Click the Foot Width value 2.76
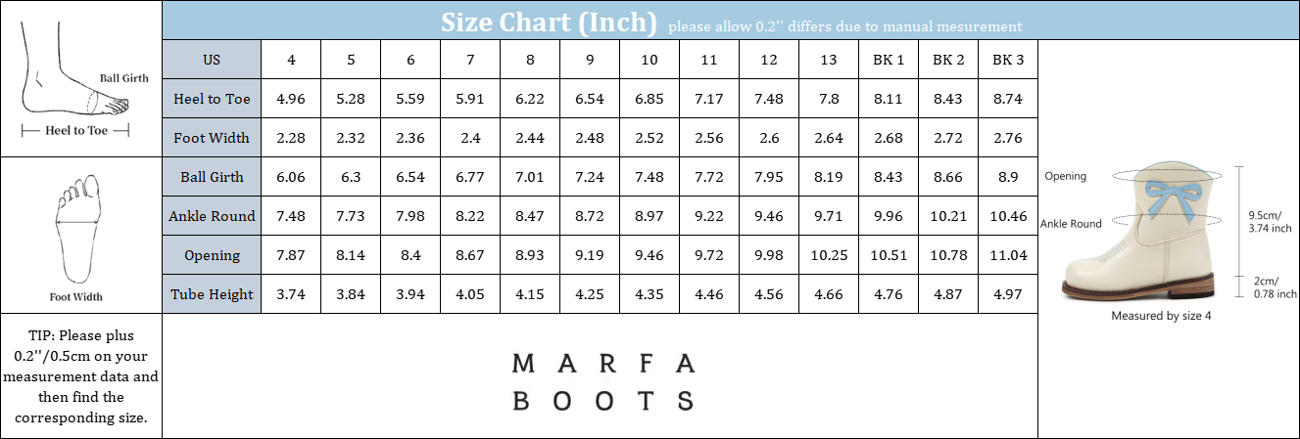 [x=1008, y=138]
